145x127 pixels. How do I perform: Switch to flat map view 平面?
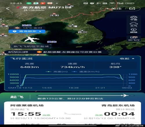point(134,18)
